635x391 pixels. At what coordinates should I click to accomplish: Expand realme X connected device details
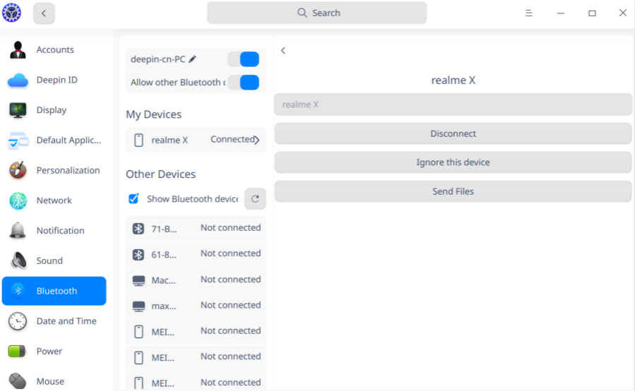point(256,140)
